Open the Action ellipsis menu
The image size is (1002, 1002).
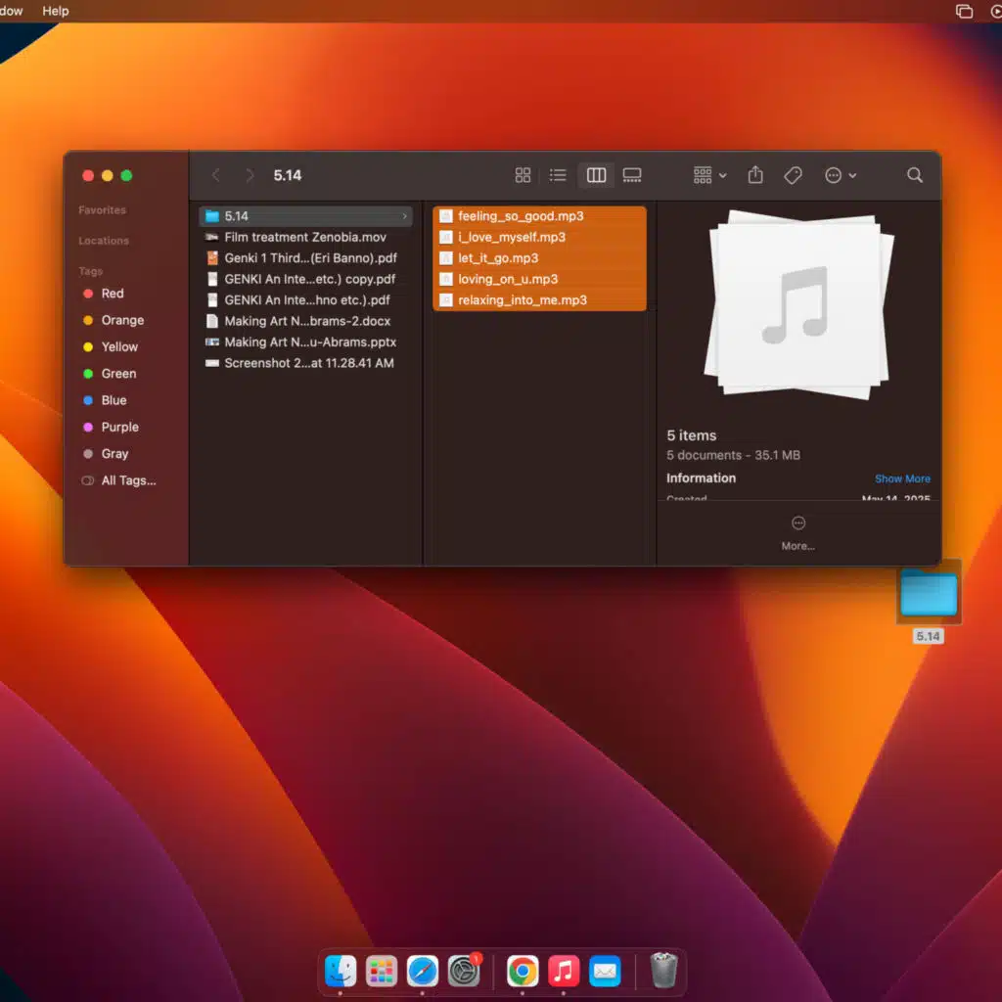point(841,175)
